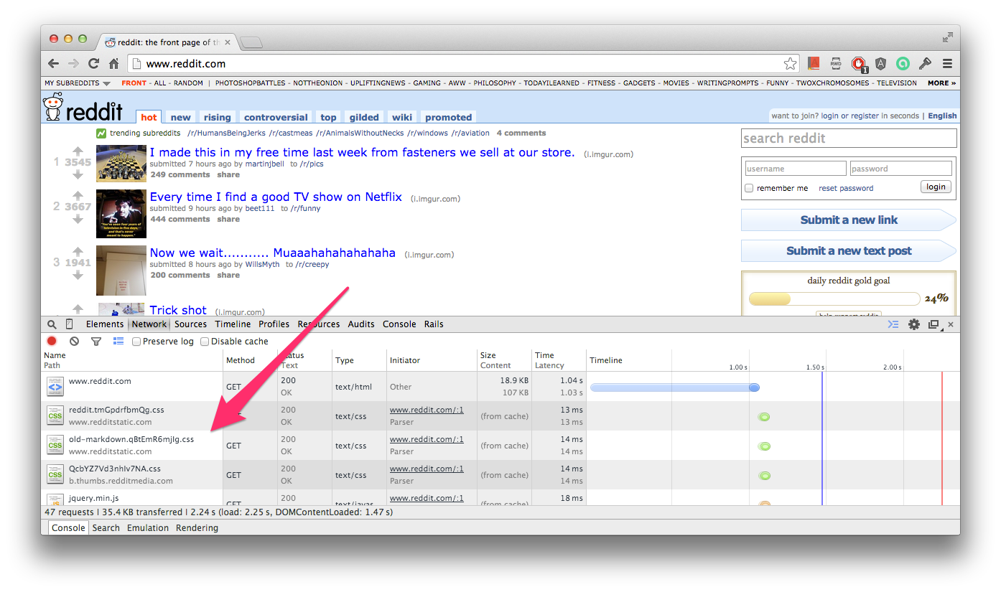Check the remember me box
Screen dimensions: 1001x592
coord(749,188)
